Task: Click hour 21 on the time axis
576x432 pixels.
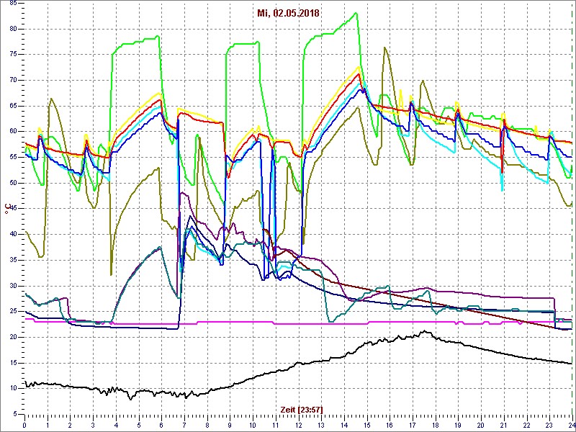Action: pyautogui.click(x=503, y=425)
